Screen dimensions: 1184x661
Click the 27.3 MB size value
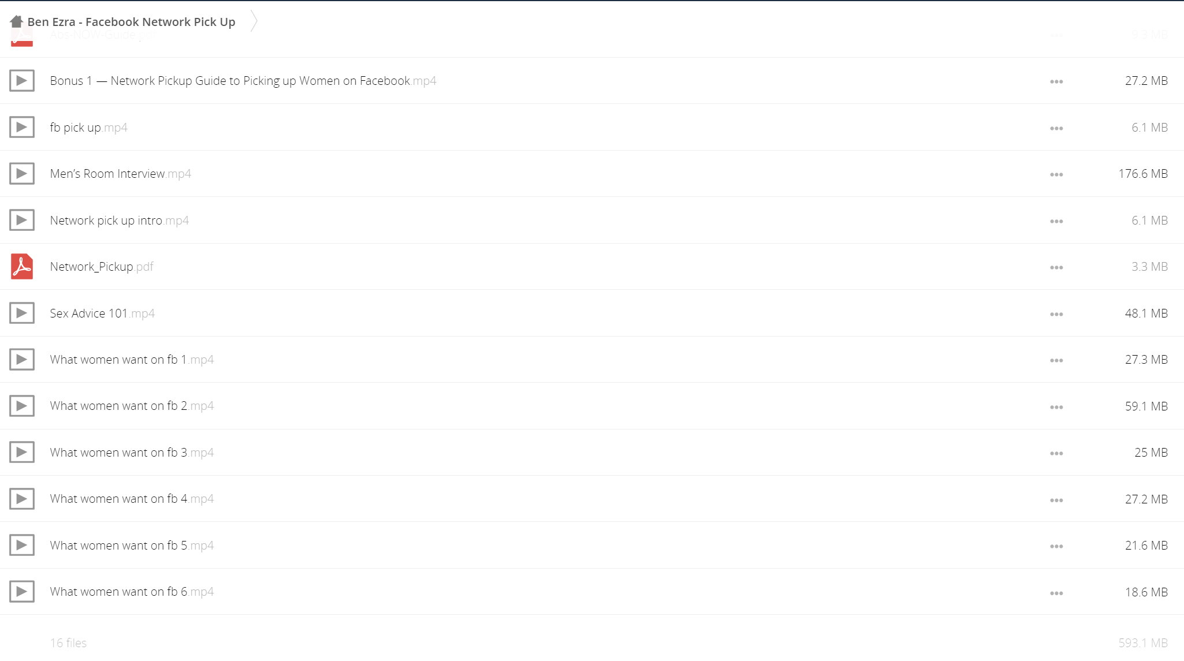(x=1146, y=360)
